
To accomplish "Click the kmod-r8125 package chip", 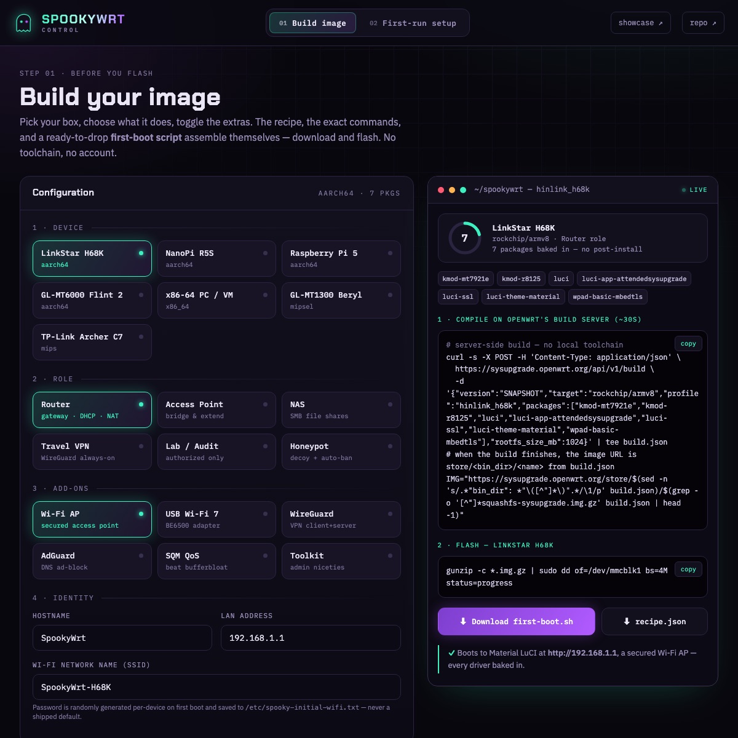I will click(x=521, y=279).
